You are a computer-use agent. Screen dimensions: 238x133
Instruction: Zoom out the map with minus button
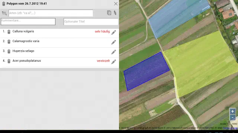coord(232,117)
